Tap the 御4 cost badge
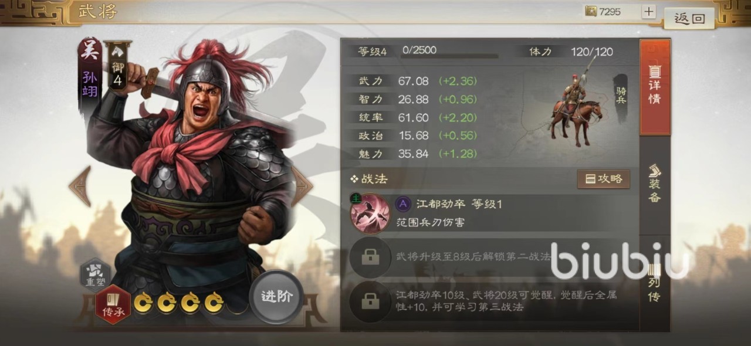Viewport: 751px width, 346px height. pyautogui.click(x=118, y=66)
